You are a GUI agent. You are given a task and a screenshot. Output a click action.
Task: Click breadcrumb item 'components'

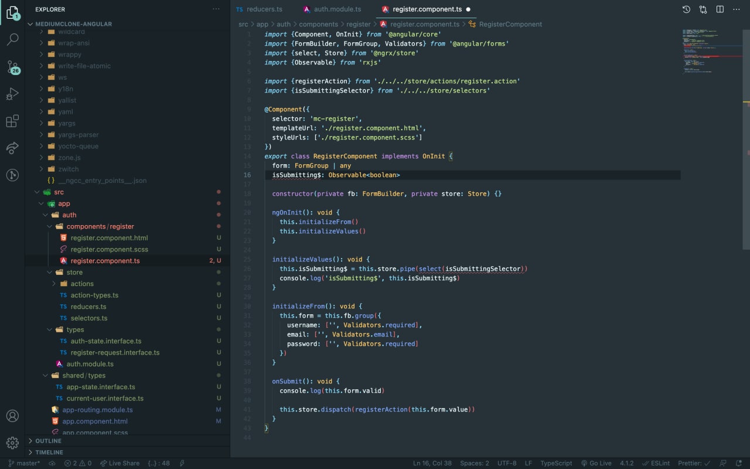pyautogui.click(x=318, y=24)
